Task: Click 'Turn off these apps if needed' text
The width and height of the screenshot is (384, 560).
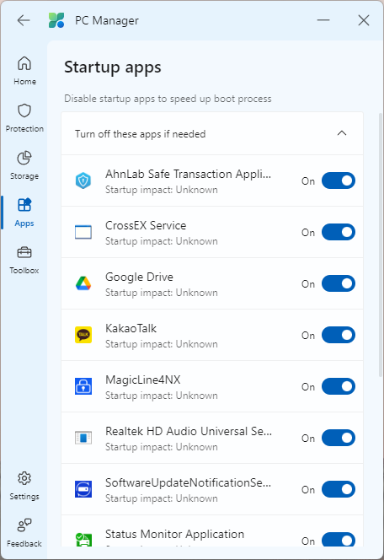Action: click(x=140, y=134)
